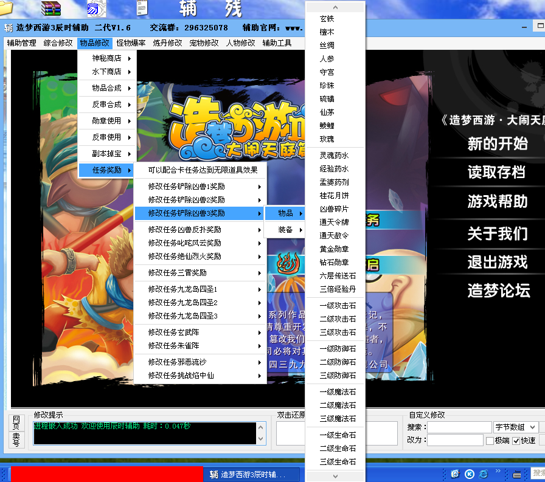Click the app icon in title bar
545x482 pixels.
[x=9, y=28]
